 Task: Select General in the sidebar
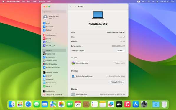point(54,50)
